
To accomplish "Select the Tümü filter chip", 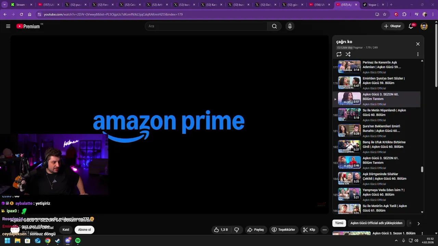I will tap(339, 223).
